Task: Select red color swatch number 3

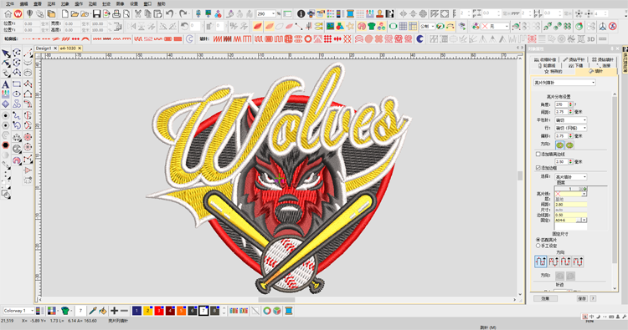Action: click(159, 311)
